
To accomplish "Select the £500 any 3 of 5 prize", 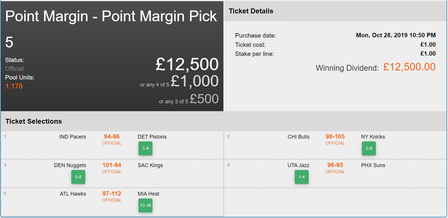I will tap(204, 99).
